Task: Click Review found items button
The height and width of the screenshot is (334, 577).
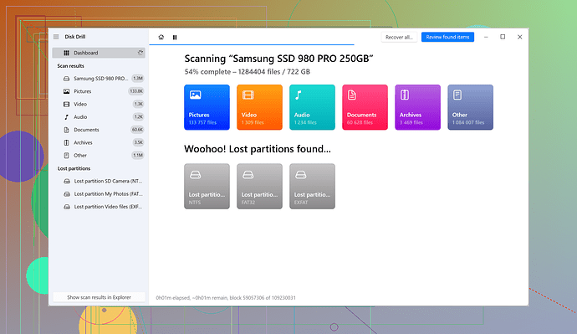Action: click(x=447, y=37)
